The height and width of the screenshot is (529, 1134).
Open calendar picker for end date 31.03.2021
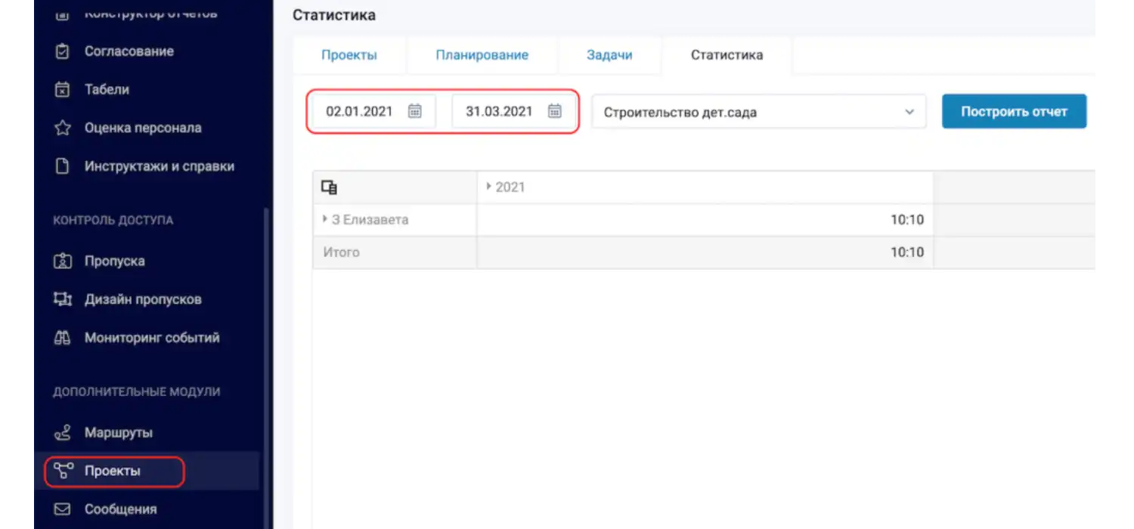click(x=554, y=110)
